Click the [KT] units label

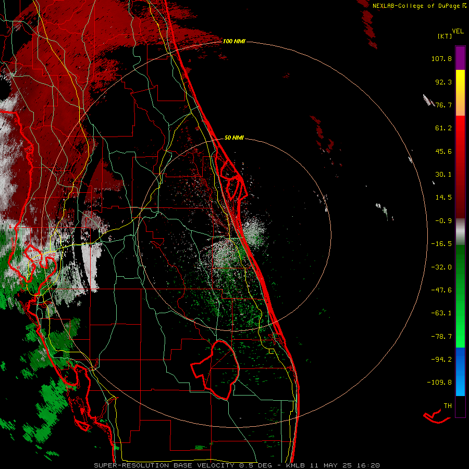[x=445, y=36]
